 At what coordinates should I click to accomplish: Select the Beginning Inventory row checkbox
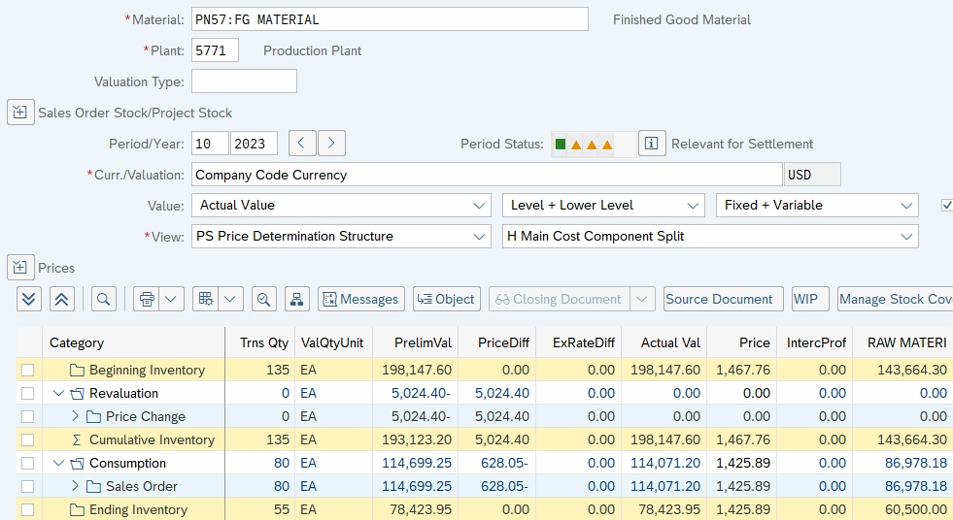[x=27, y=370]
